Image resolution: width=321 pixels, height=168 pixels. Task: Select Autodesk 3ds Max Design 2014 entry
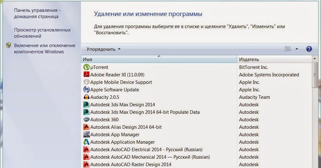point(123,105)
